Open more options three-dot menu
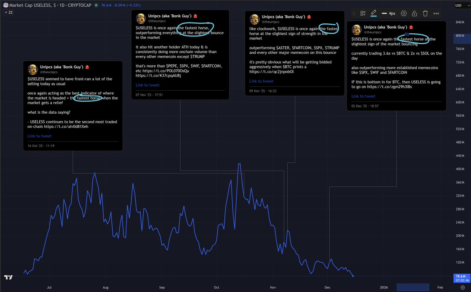Image resolution: width=471 pixels, height=292 pixels. (436, 13)
